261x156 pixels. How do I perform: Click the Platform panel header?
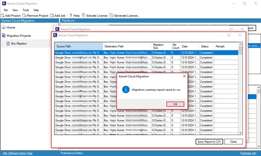tap(160, 20)
